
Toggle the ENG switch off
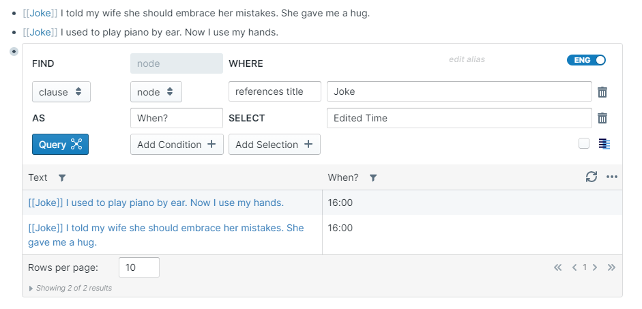pyautogui.click(x=586, y=60)
